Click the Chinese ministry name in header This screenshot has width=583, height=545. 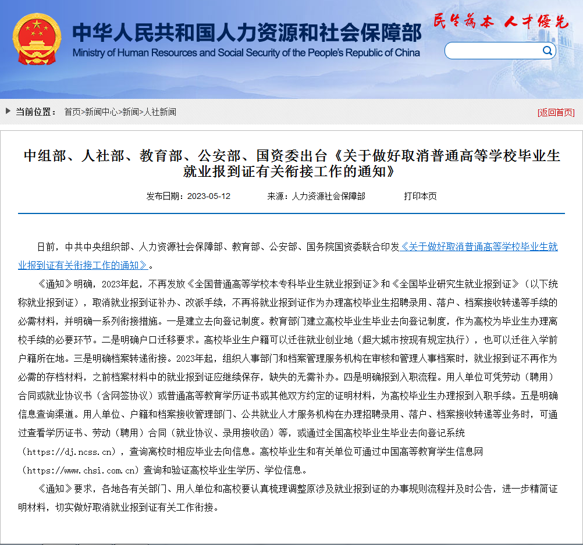tap(247, 34)
